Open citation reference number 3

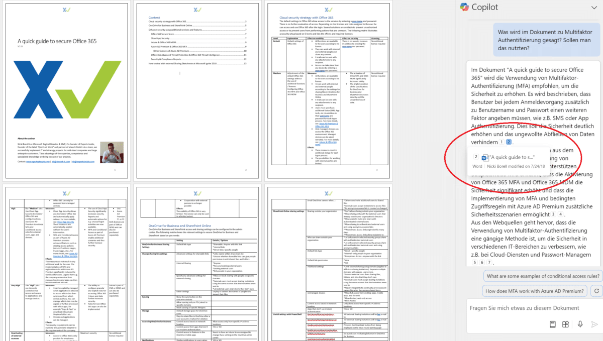(553, 214)
